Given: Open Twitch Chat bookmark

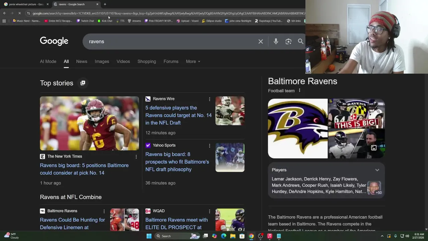Looking at the screenshot, I should point(85,21).
